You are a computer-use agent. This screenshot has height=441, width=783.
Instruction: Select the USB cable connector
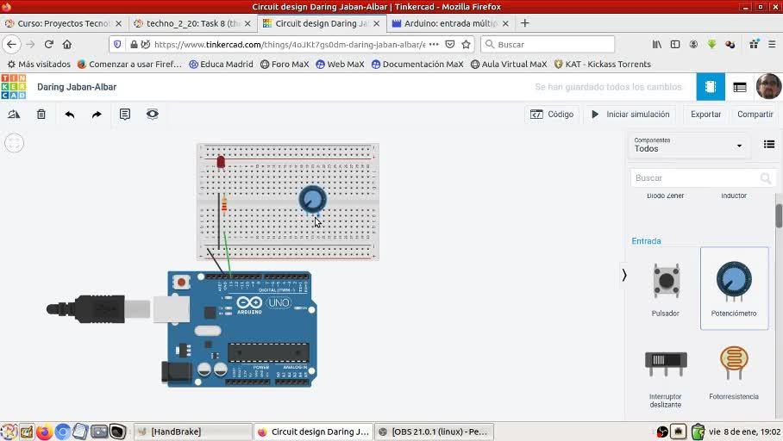click(x=100, y=309)
